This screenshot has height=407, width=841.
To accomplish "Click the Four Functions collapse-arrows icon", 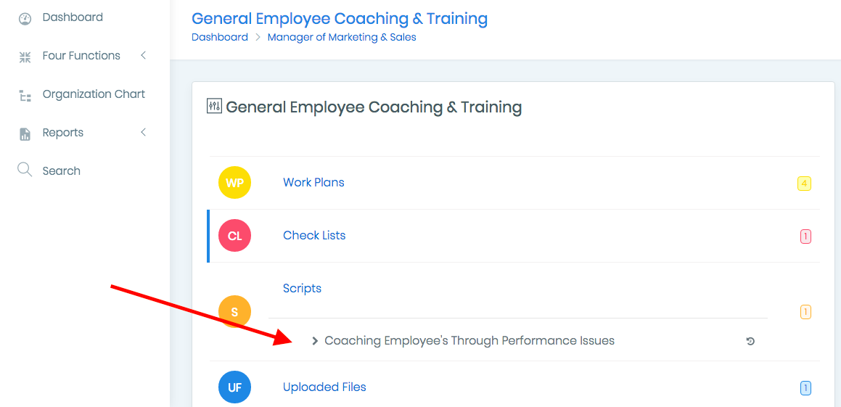I will (25, 57).
